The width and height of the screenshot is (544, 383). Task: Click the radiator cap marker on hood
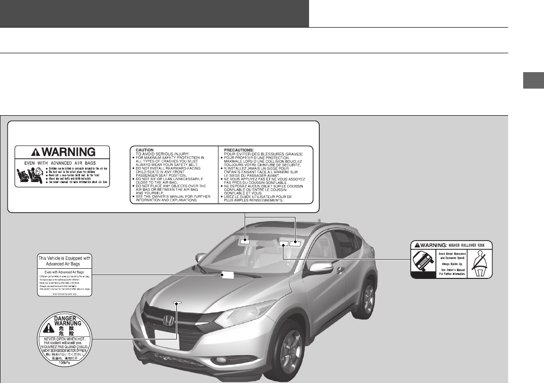click(178, 303)
